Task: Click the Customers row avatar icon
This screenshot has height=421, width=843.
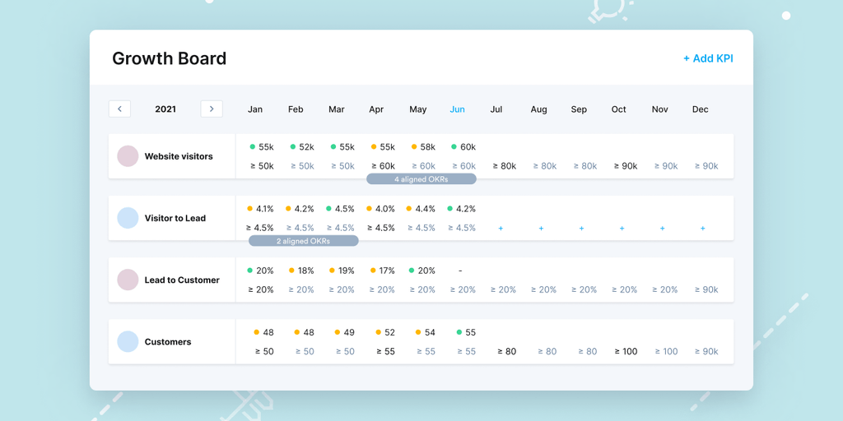Action: [128, 341]
